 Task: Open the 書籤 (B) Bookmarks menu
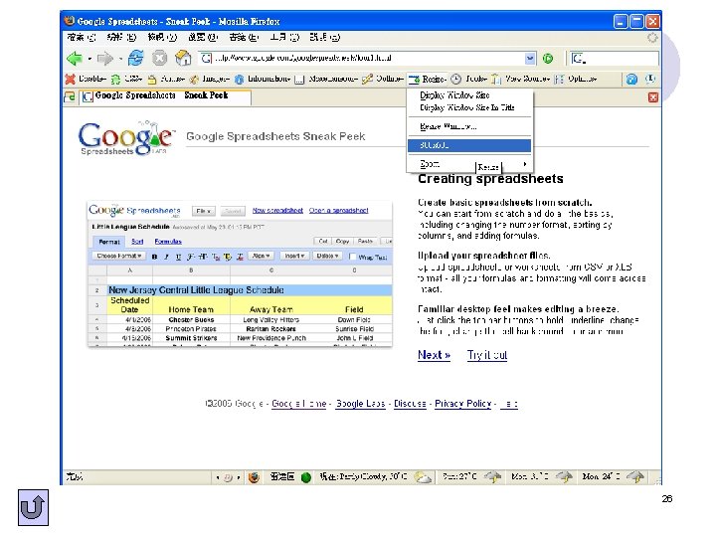click(x=244, y=38)
